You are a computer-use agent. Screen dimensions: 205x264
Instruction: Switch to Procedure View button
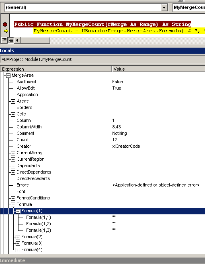tap(4, 40)
